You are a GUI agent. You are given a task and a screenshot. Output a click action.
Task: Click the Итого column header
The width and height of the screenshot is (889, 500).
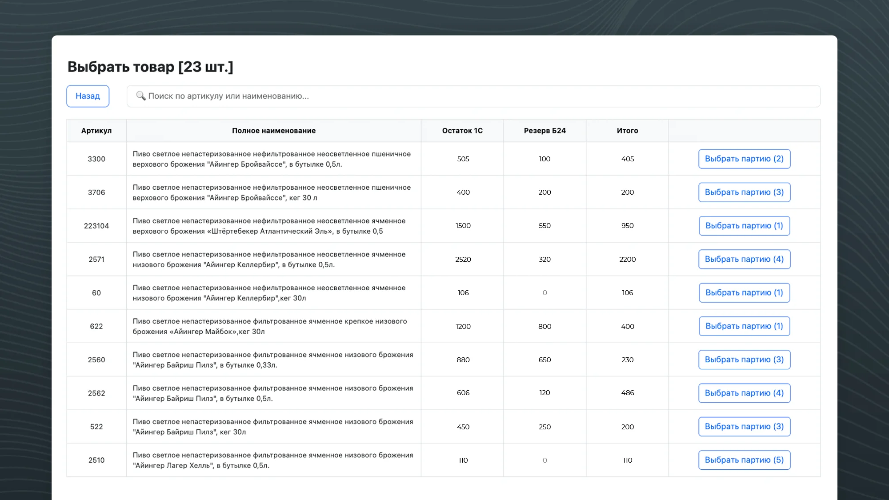[627, 131]
